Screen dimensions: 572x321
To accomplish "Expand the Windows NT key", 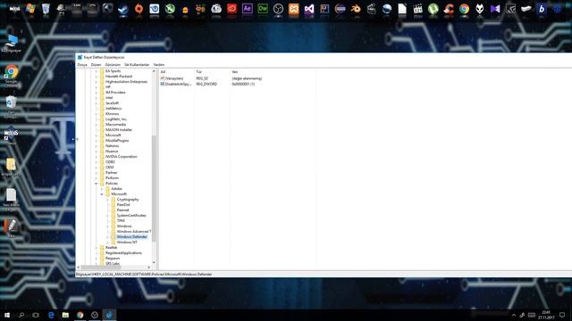I will [x=107, y=242].
